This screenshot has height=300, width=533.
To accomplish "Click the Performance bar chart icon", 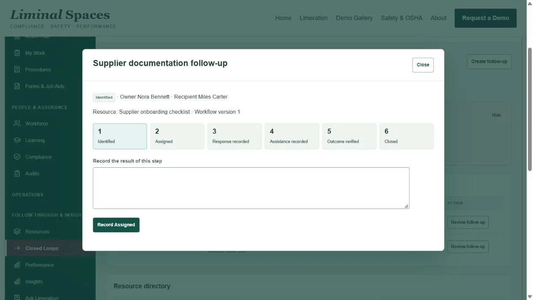I will tap(17, 265).
